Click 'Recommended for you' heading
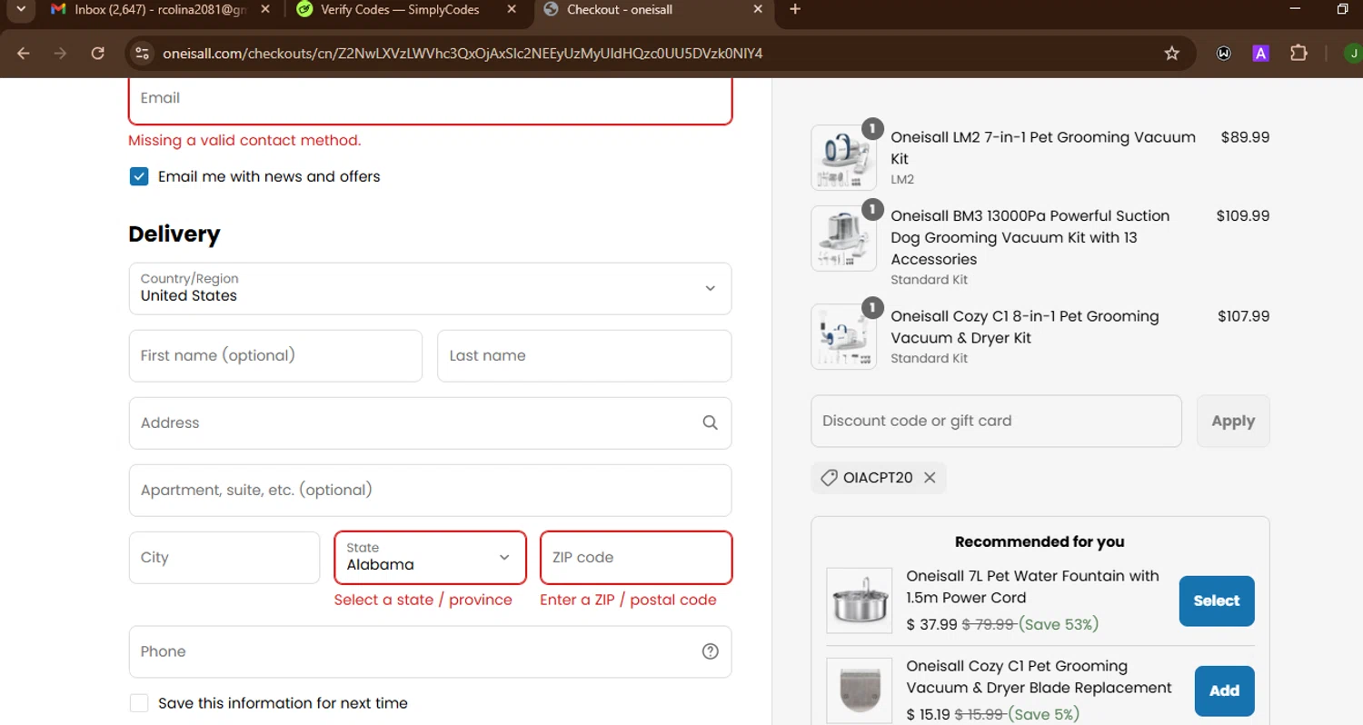Viewport: 1363px width, 725px height. coord(1040,541)
